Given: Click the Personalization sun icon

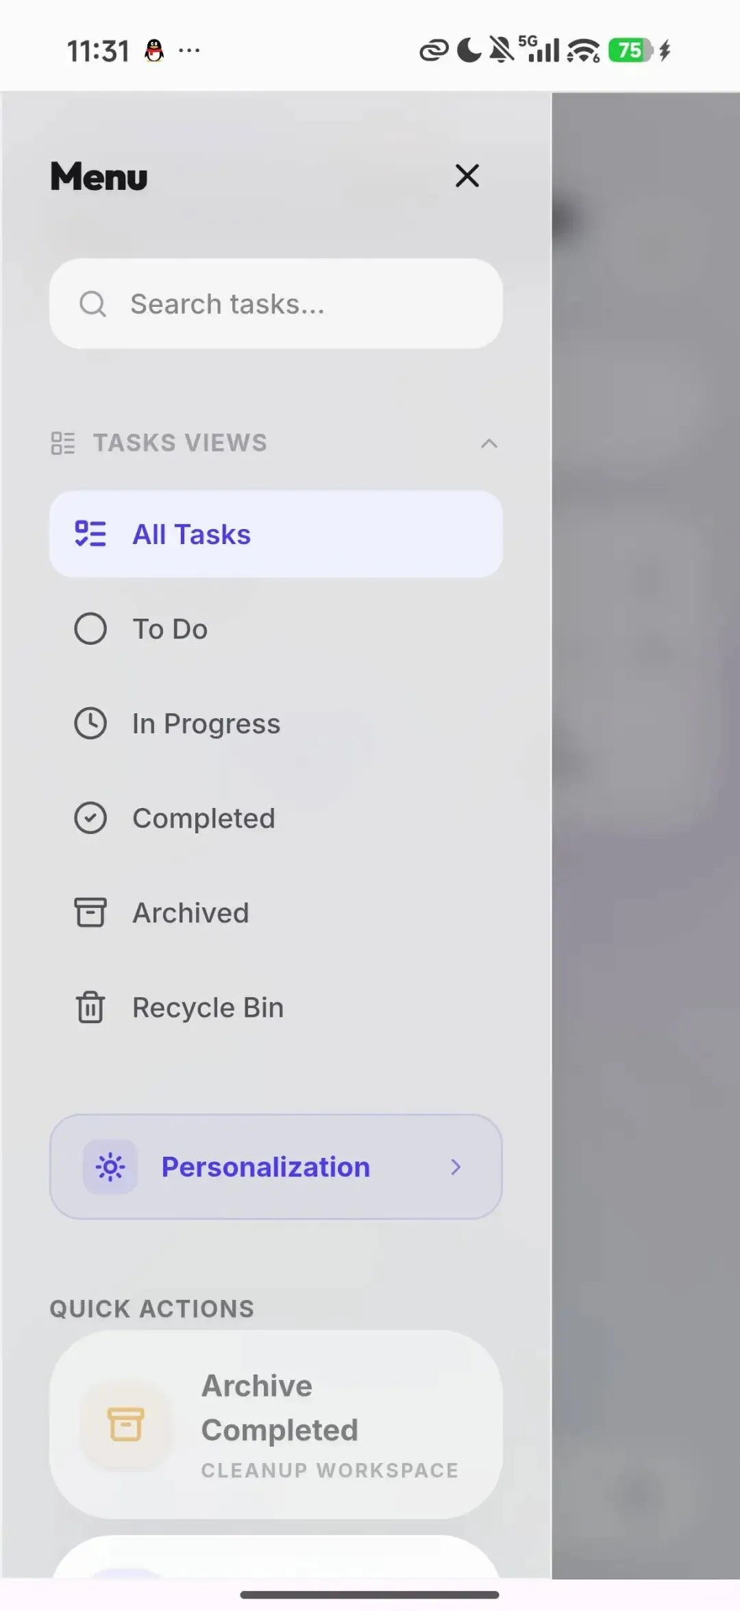Looking at the screenshot, I should coord(110,1166).
